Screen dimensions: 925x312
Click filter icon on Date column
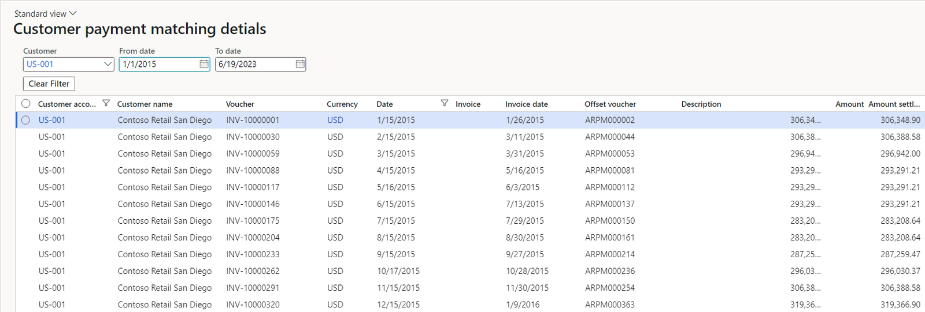(444, 103)
